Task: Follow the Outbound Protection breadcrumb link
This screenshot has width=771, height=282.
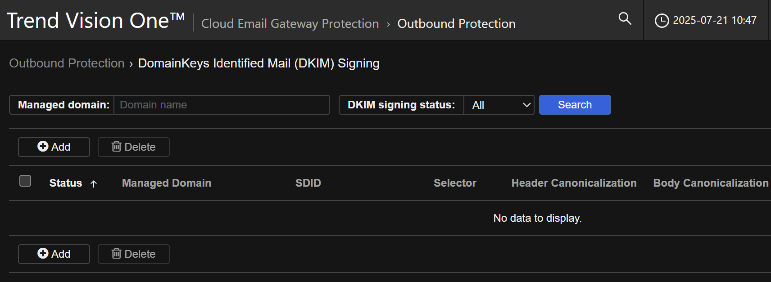Action: coord(67,63)
